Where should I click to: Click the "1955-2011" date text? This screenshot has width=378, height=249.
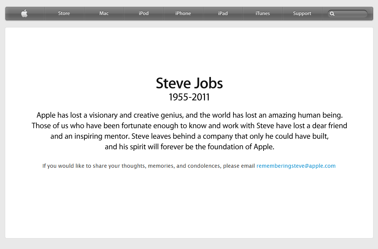(189, 97)
